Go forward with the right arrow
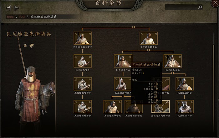 (x=16, y=8)
